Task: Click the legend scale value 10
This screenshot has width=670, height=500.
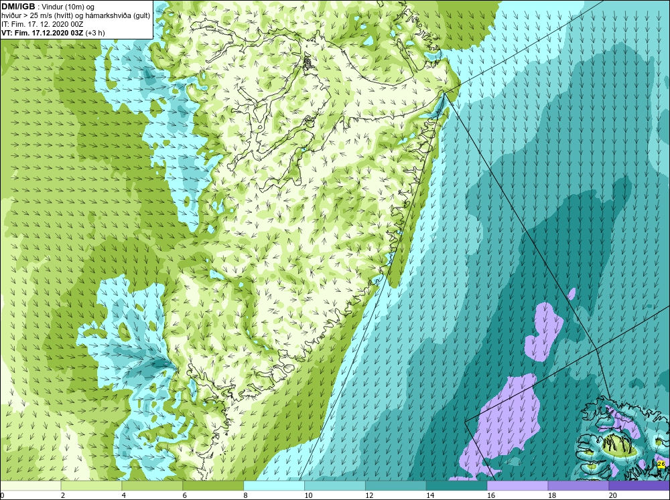Action: click(308, 495)
